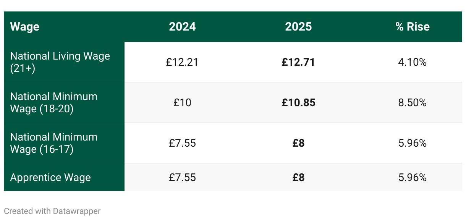466x220 pixels.
Task: Select the "Apprentice Wage" row label
Action: pyautogui.click(x=50, y=178)
